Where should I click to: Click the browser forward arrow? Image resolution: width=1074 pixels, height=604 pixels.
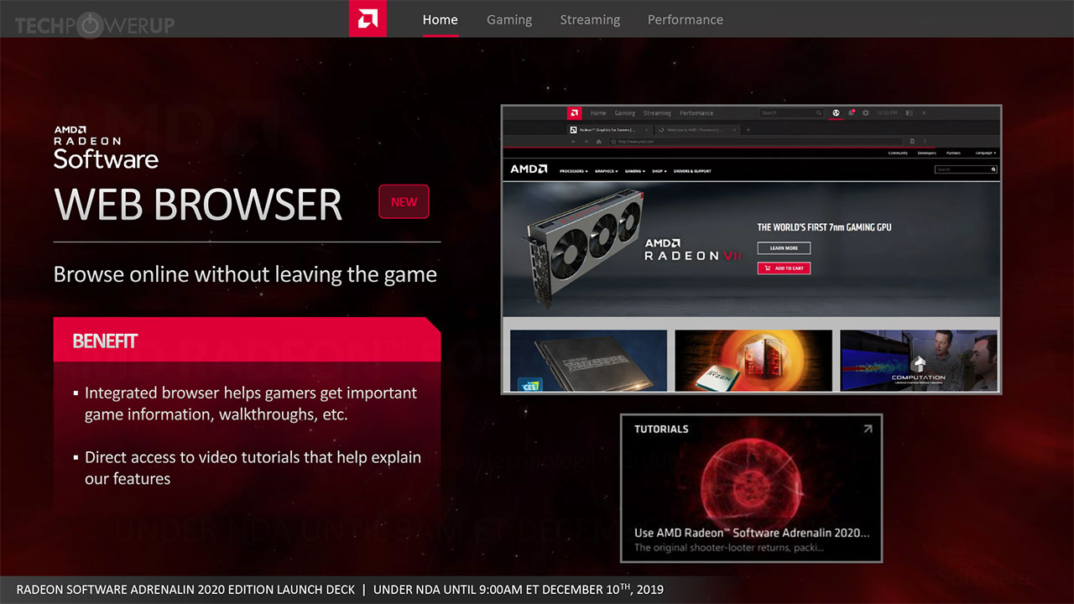point(586,142)
